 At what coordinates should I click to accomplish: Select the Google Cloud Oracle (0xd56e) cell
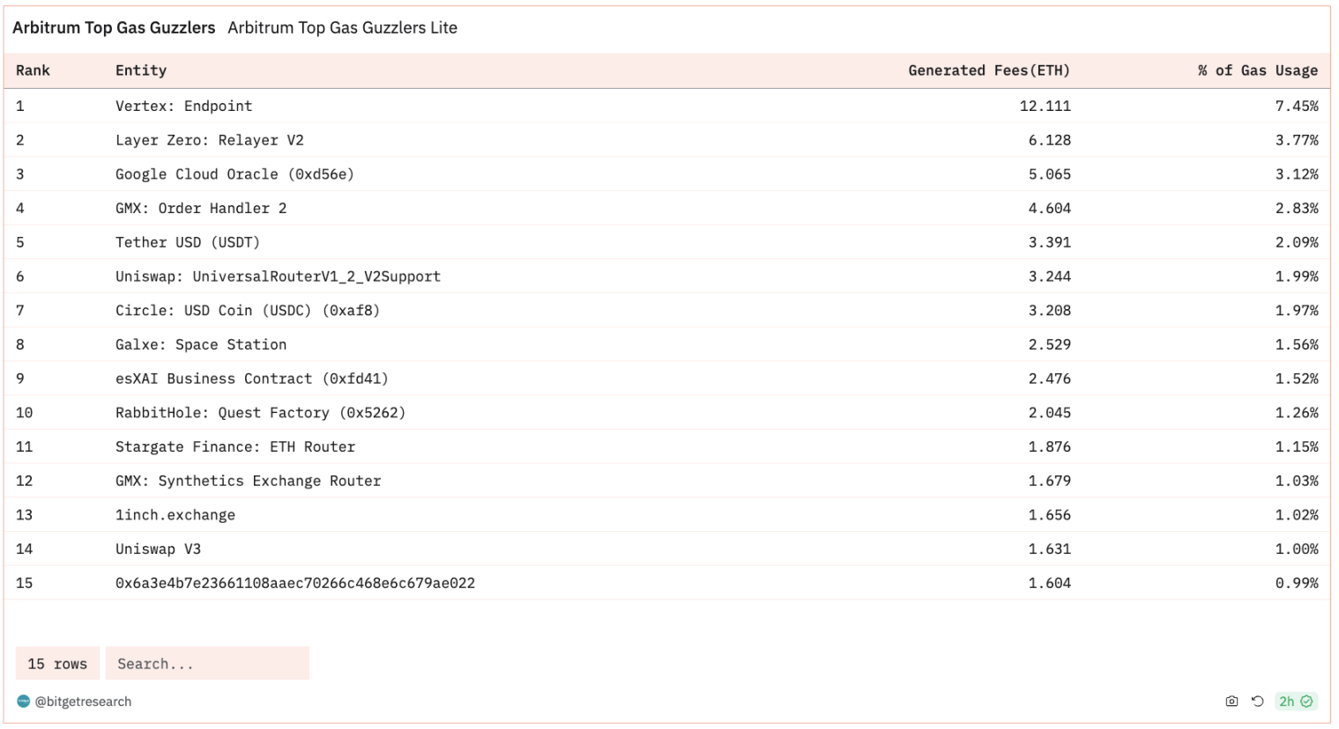pyautogui.click(x=234, y=174)
